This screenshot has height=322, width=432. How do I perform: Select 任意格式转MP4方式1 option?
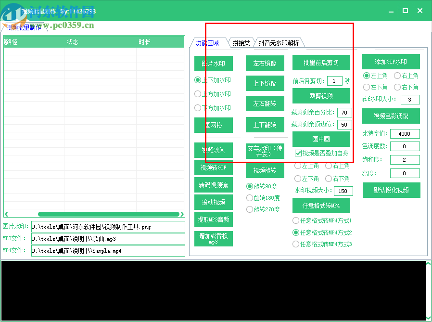click(322, 220)
